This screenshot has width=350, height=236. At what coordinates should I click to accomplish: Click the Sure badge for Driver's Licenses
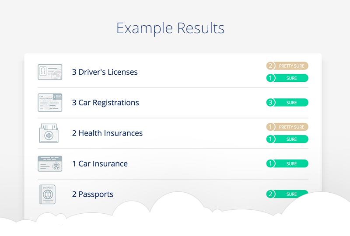287,78
